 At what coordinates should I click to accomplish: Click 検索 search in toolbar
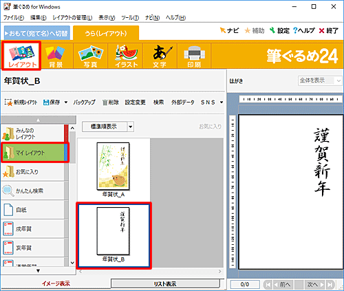point(158,103)
